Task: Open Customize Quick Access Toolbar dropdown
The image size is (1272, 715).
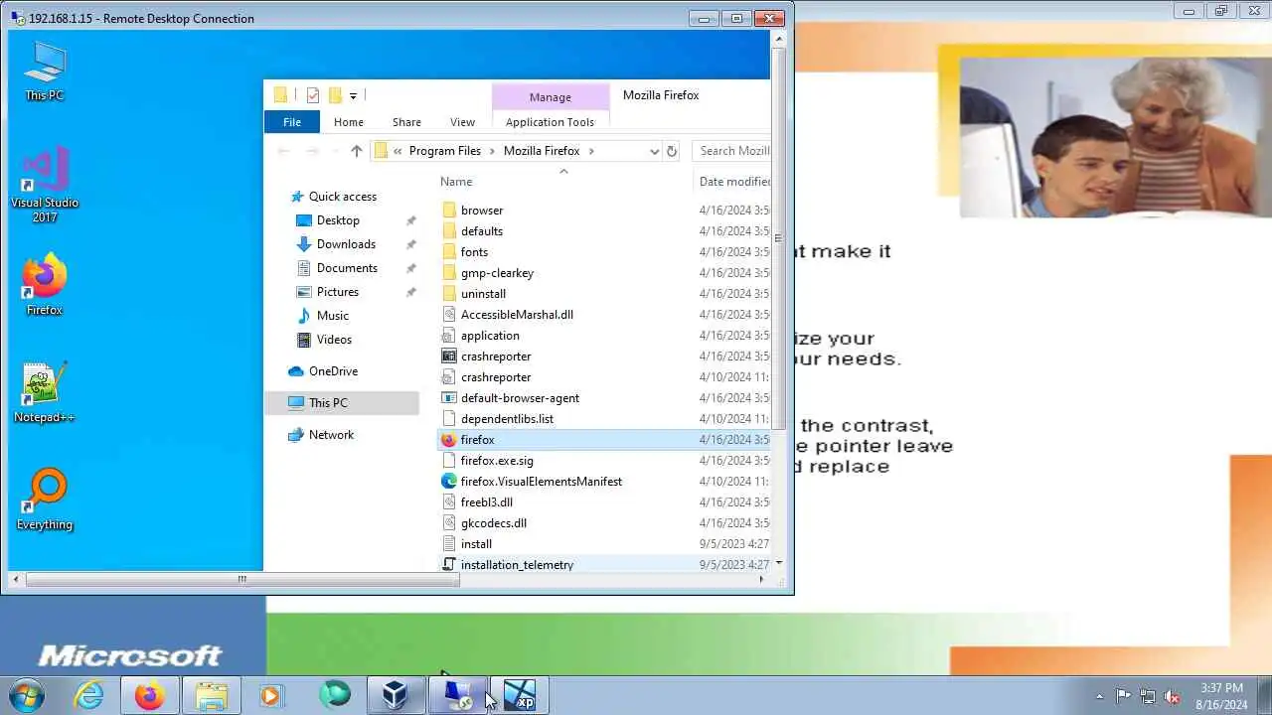Action: [x=353, y=96]
